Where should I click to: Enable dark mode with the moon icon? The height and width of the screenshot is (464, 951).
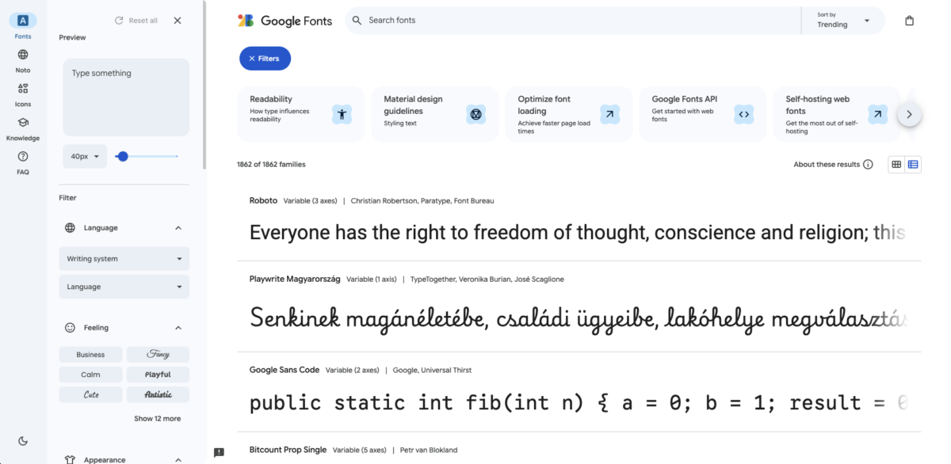point(23,440)
